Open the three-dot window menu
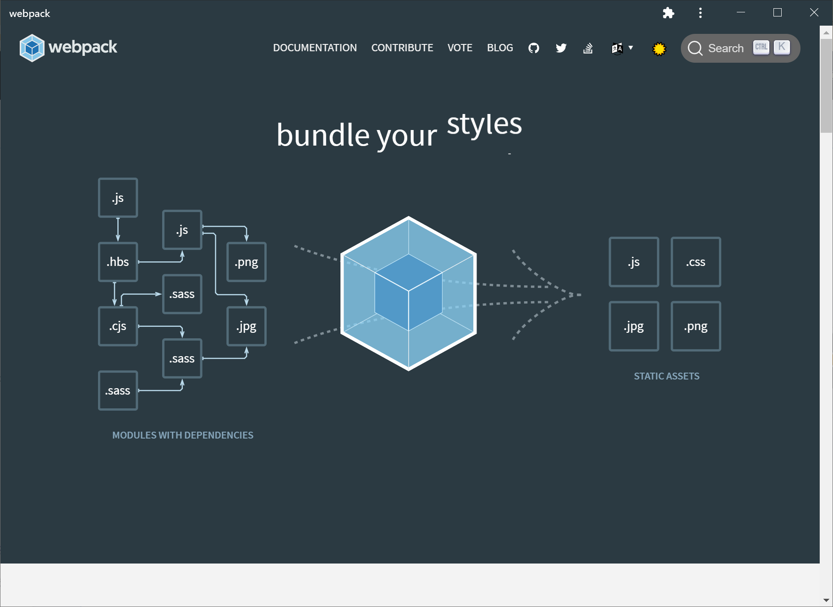Viewport: 833px width, 607px height. point(700,13)
